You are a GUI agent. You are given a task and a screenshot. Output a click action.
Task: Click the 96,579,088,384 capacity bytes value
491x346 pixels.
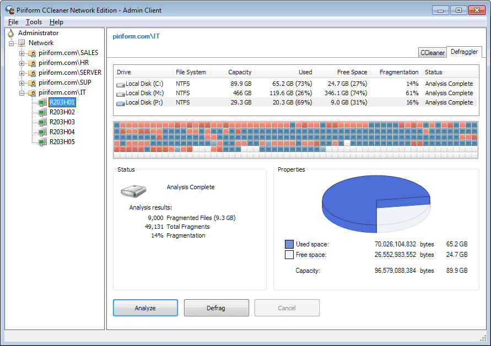point(395,271)
